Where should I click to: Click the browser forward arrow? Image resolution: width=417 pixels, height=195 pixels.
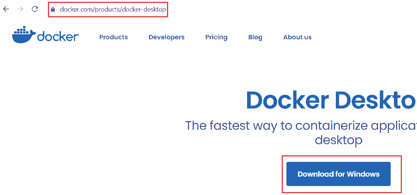pos(20,9)
